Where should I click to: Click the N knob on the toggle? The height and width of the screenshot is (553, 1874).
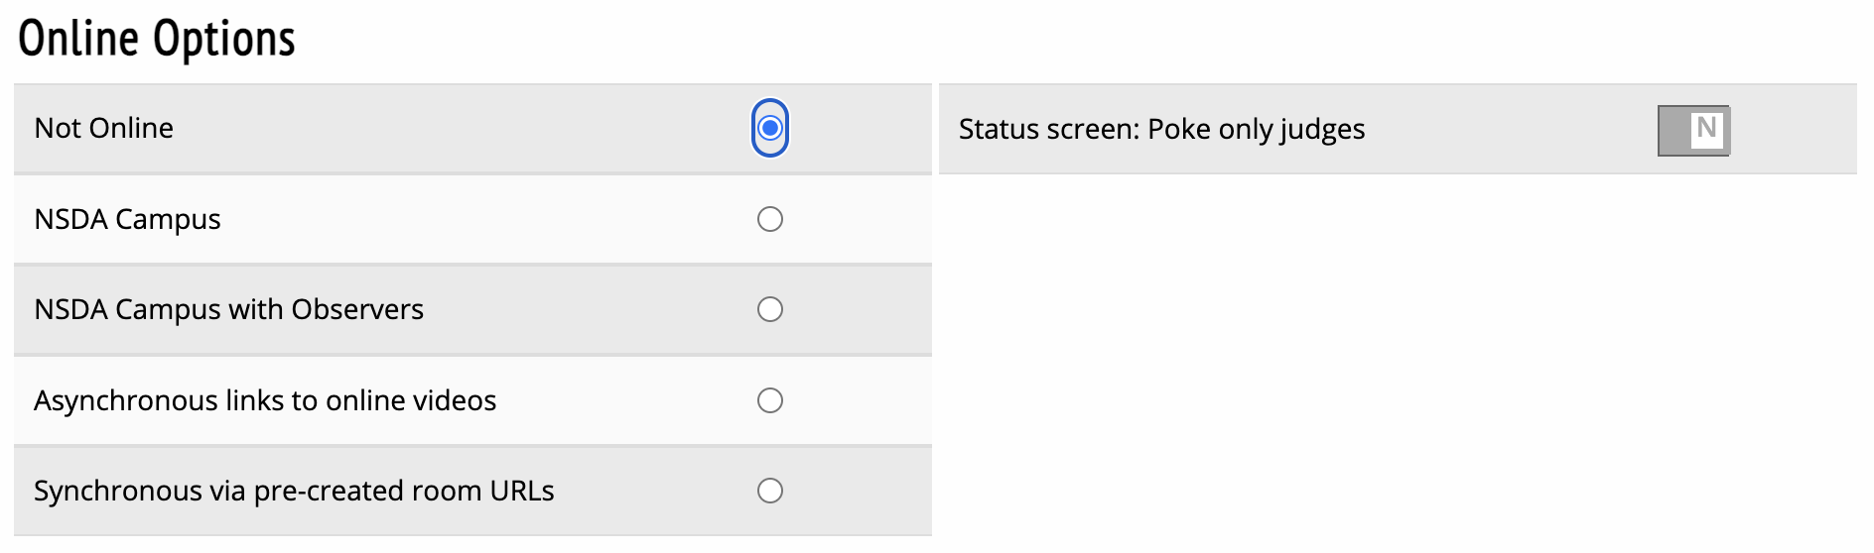(x=1706, y=129)
